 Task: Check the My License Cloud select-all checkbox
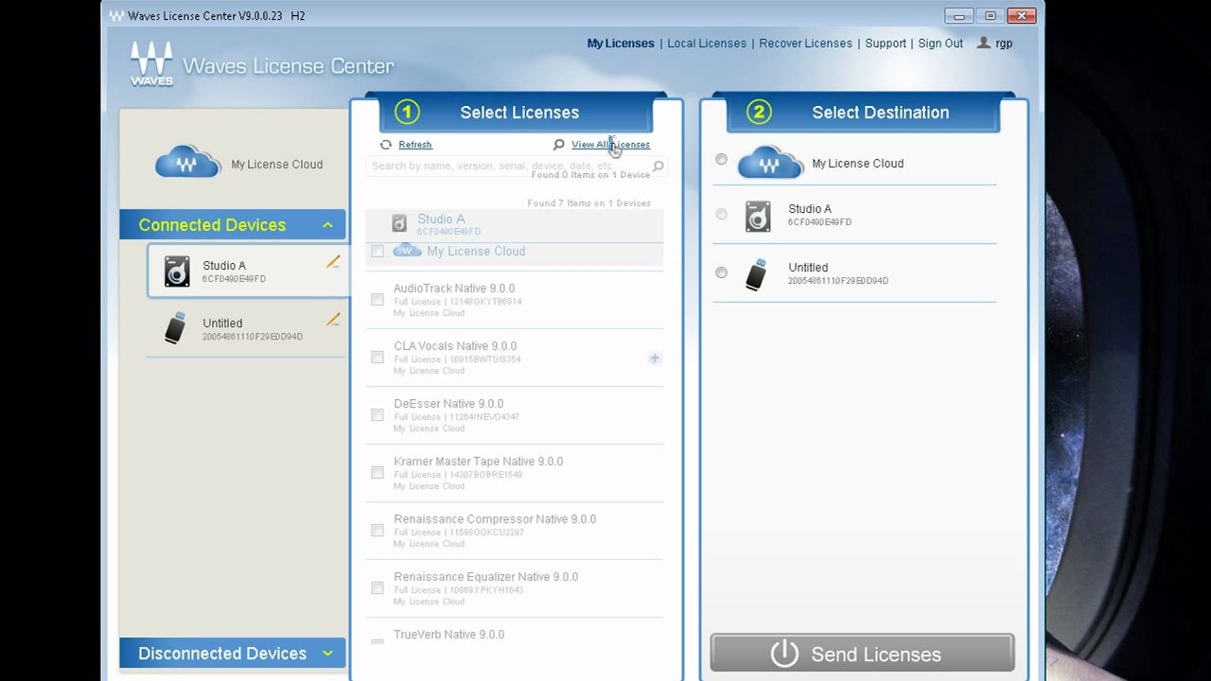377,251
